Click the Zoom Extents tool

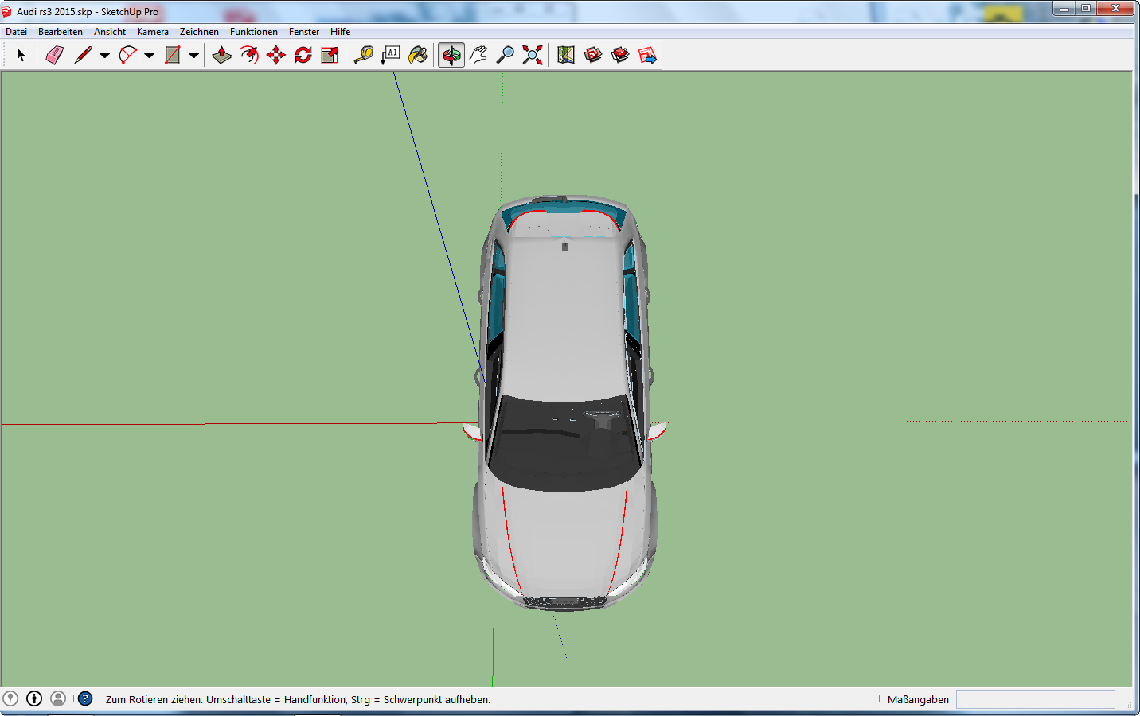(533, 55)
